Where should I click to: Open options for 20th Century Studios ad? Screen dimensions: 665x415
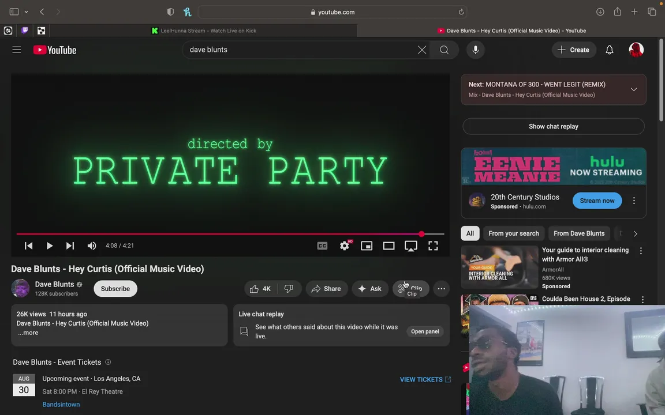click(634, 201)
